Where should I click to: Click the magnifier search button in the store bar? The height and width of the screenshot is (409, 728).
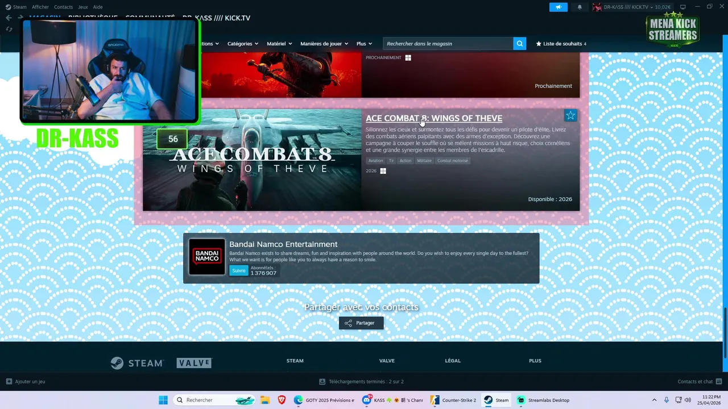coord(519,44)
